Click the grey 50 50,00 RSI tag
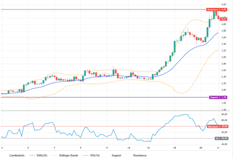The image size is (233, 158). click(x=221, y=138)
